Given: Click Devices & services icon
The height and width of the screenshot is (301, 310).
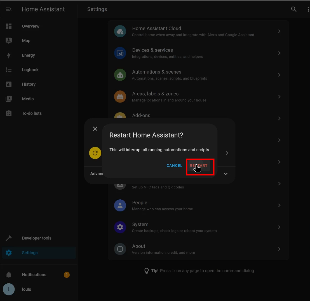Looking at the screenshot, I should point(120,53).
